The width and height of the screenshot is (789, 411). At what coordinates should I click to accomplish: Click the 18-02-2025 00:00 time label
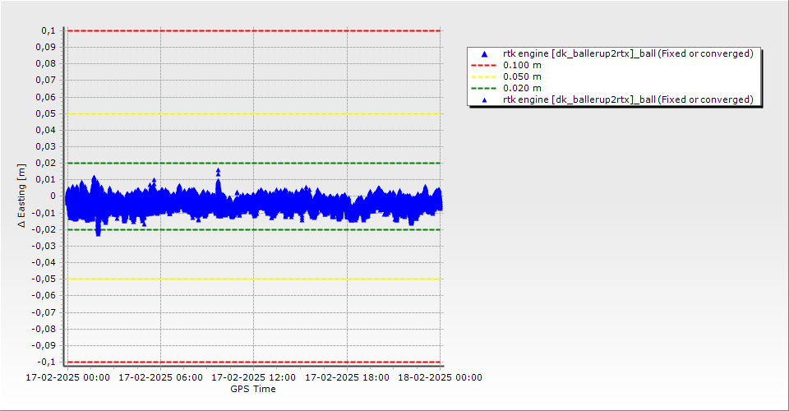(x=441, y=377)
